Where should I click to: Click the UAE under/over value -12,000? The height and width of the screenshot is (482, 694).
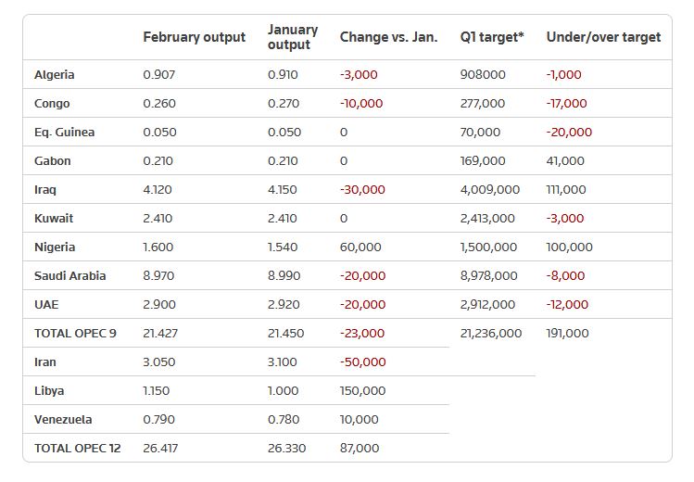coord(568,304)
